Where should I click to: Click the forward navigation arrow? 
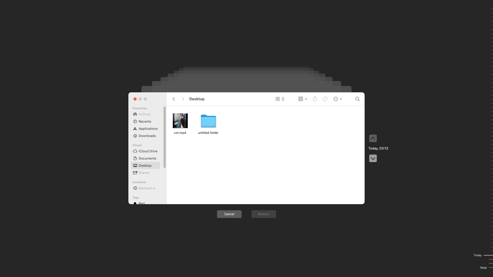coord(183,99)
